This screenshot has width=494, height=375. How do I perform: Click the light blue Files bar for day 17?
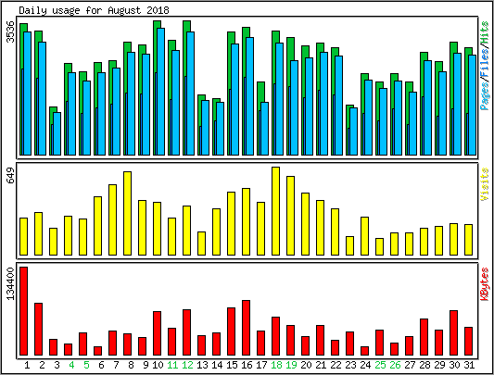click(265, 129)
